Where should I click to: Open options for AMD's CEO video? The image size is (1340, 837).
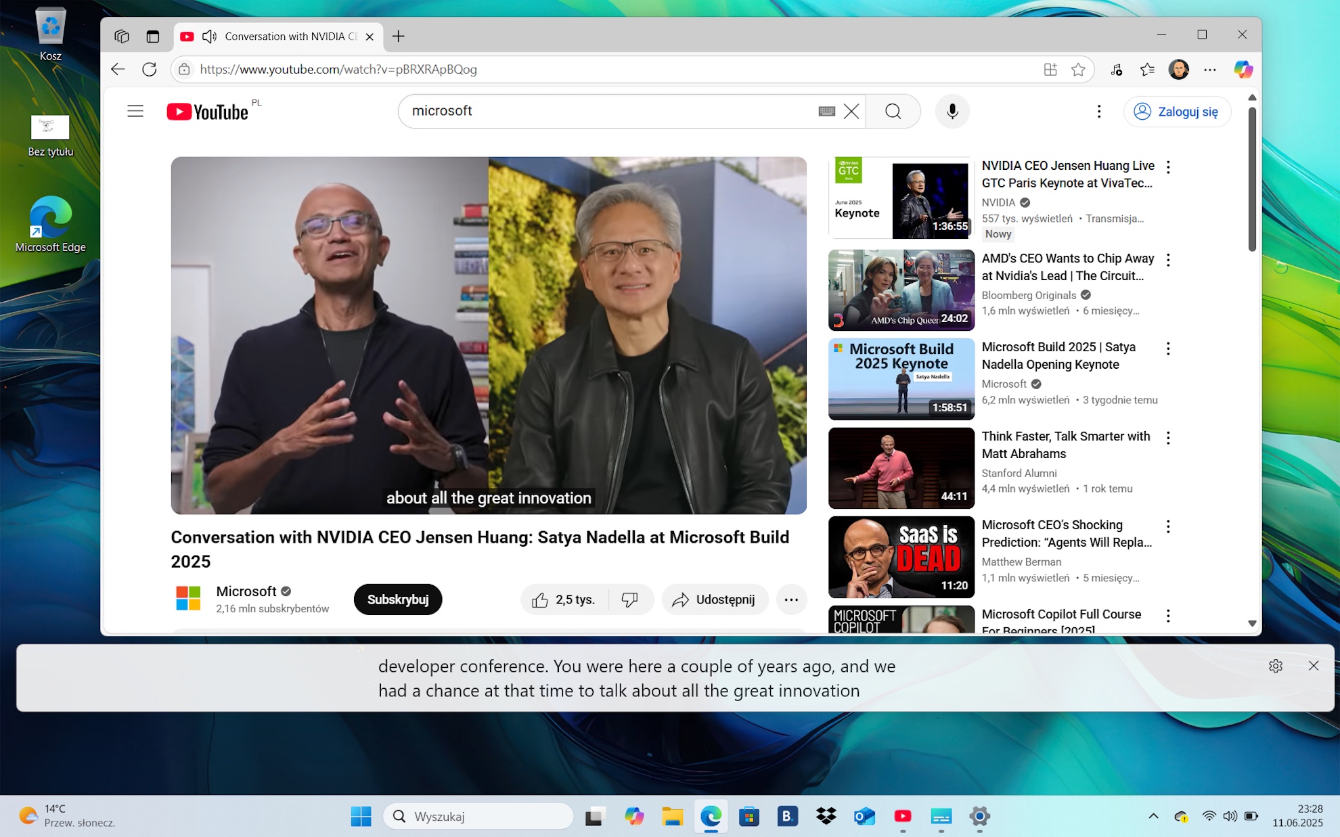click(x=1168, y=260)
